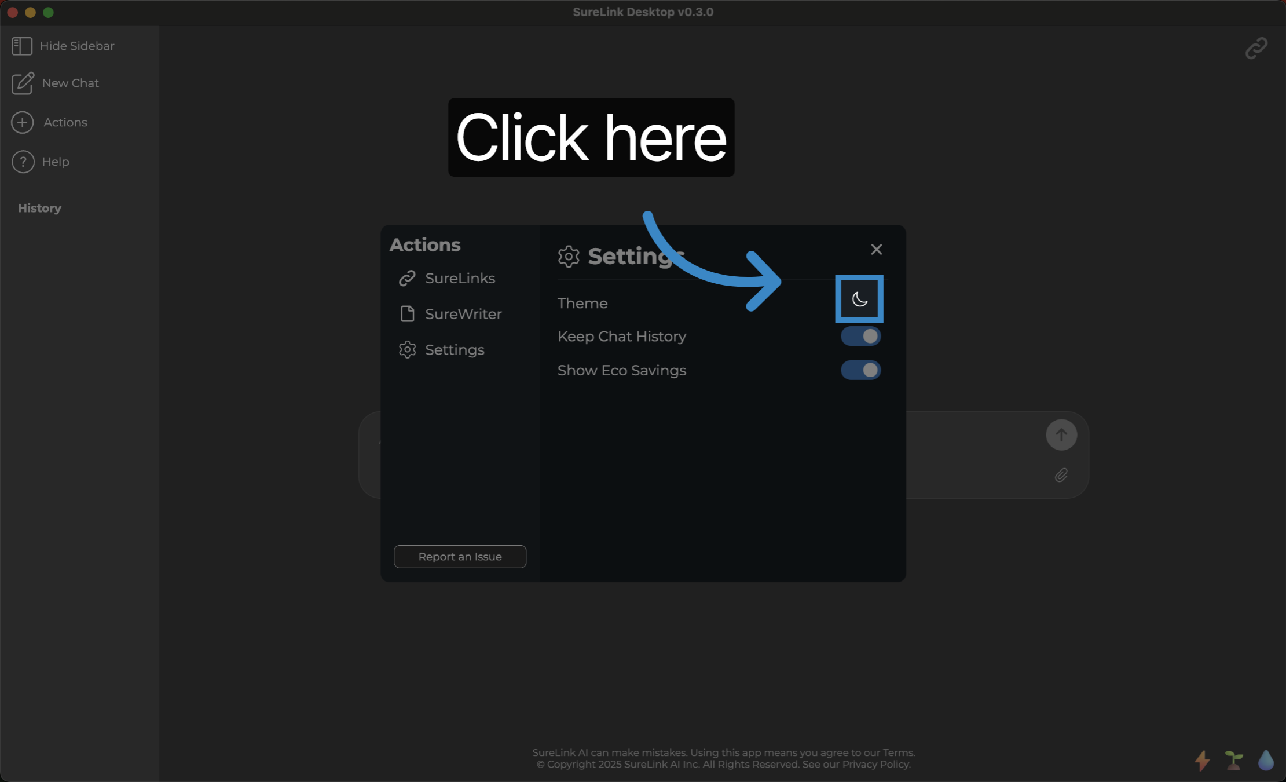Click the SureLink Desktop v0.3.0 title
Image resolution: width=1286 pixels, height=782 pixels.
pyautogui.click(x=643, y=12)
